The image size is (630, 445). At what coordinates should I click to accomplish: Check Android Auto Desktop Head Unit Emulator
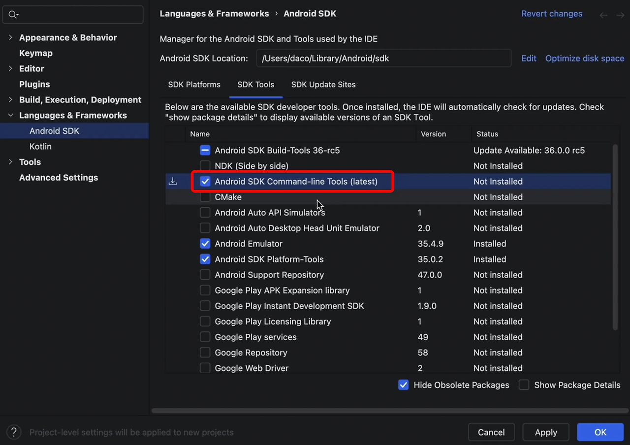coord(205,228)
